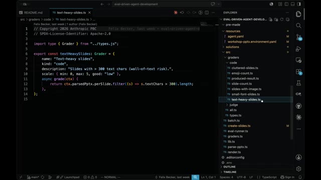Open the Extensions view

(299, 72)
